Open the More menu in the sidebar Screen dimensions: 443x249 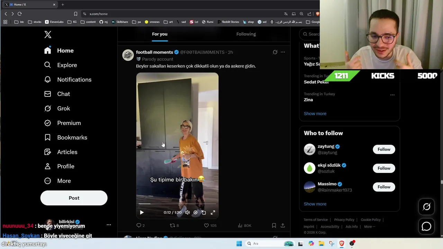(x=57, y=181)
